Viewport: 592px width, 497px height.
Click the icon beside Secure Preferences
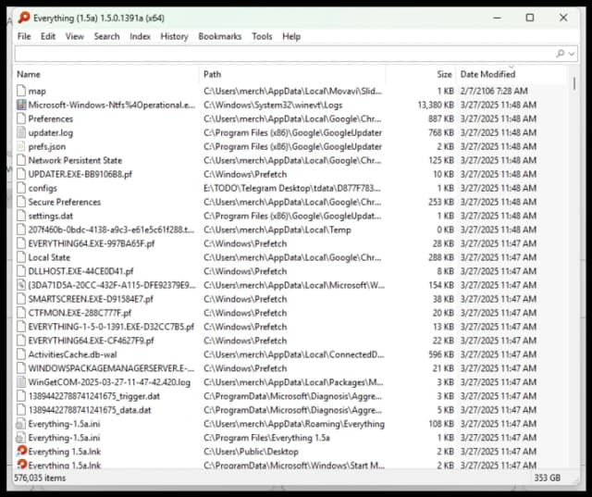21,202
